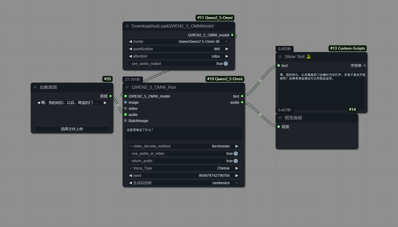Click the #10 Qwen2_5-Omni badge

(x=225, y=79)
